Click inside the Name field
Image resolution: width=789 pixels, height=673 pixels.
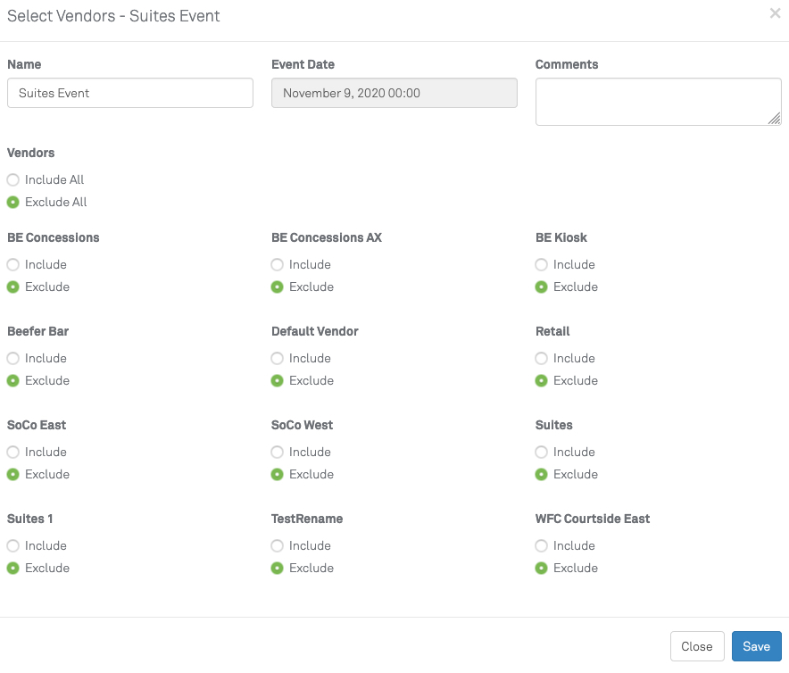tap(129, 93)
